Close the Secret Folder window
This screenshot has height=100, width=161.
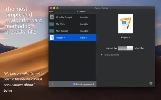click(x=51, y=8)
